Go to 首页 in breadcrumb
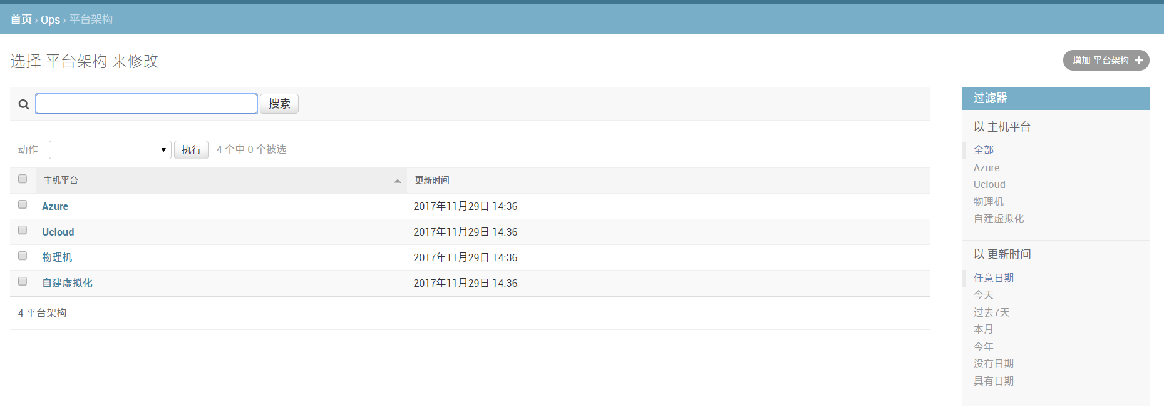This screenshot has width=1164, height=408. coord(21,19)
